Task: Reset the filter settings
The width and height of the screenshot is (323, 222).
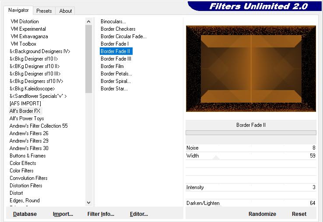Action: coord(299,214)
